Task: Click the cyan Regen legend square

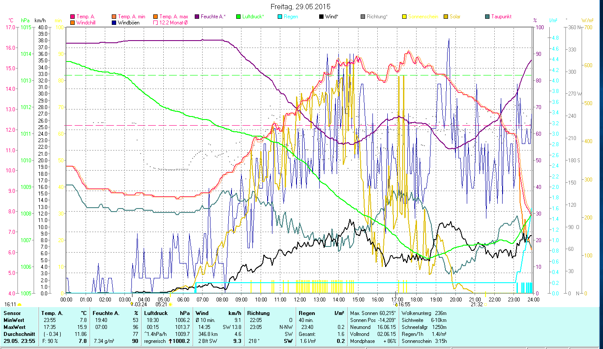Action: click(x=280, y=17)
